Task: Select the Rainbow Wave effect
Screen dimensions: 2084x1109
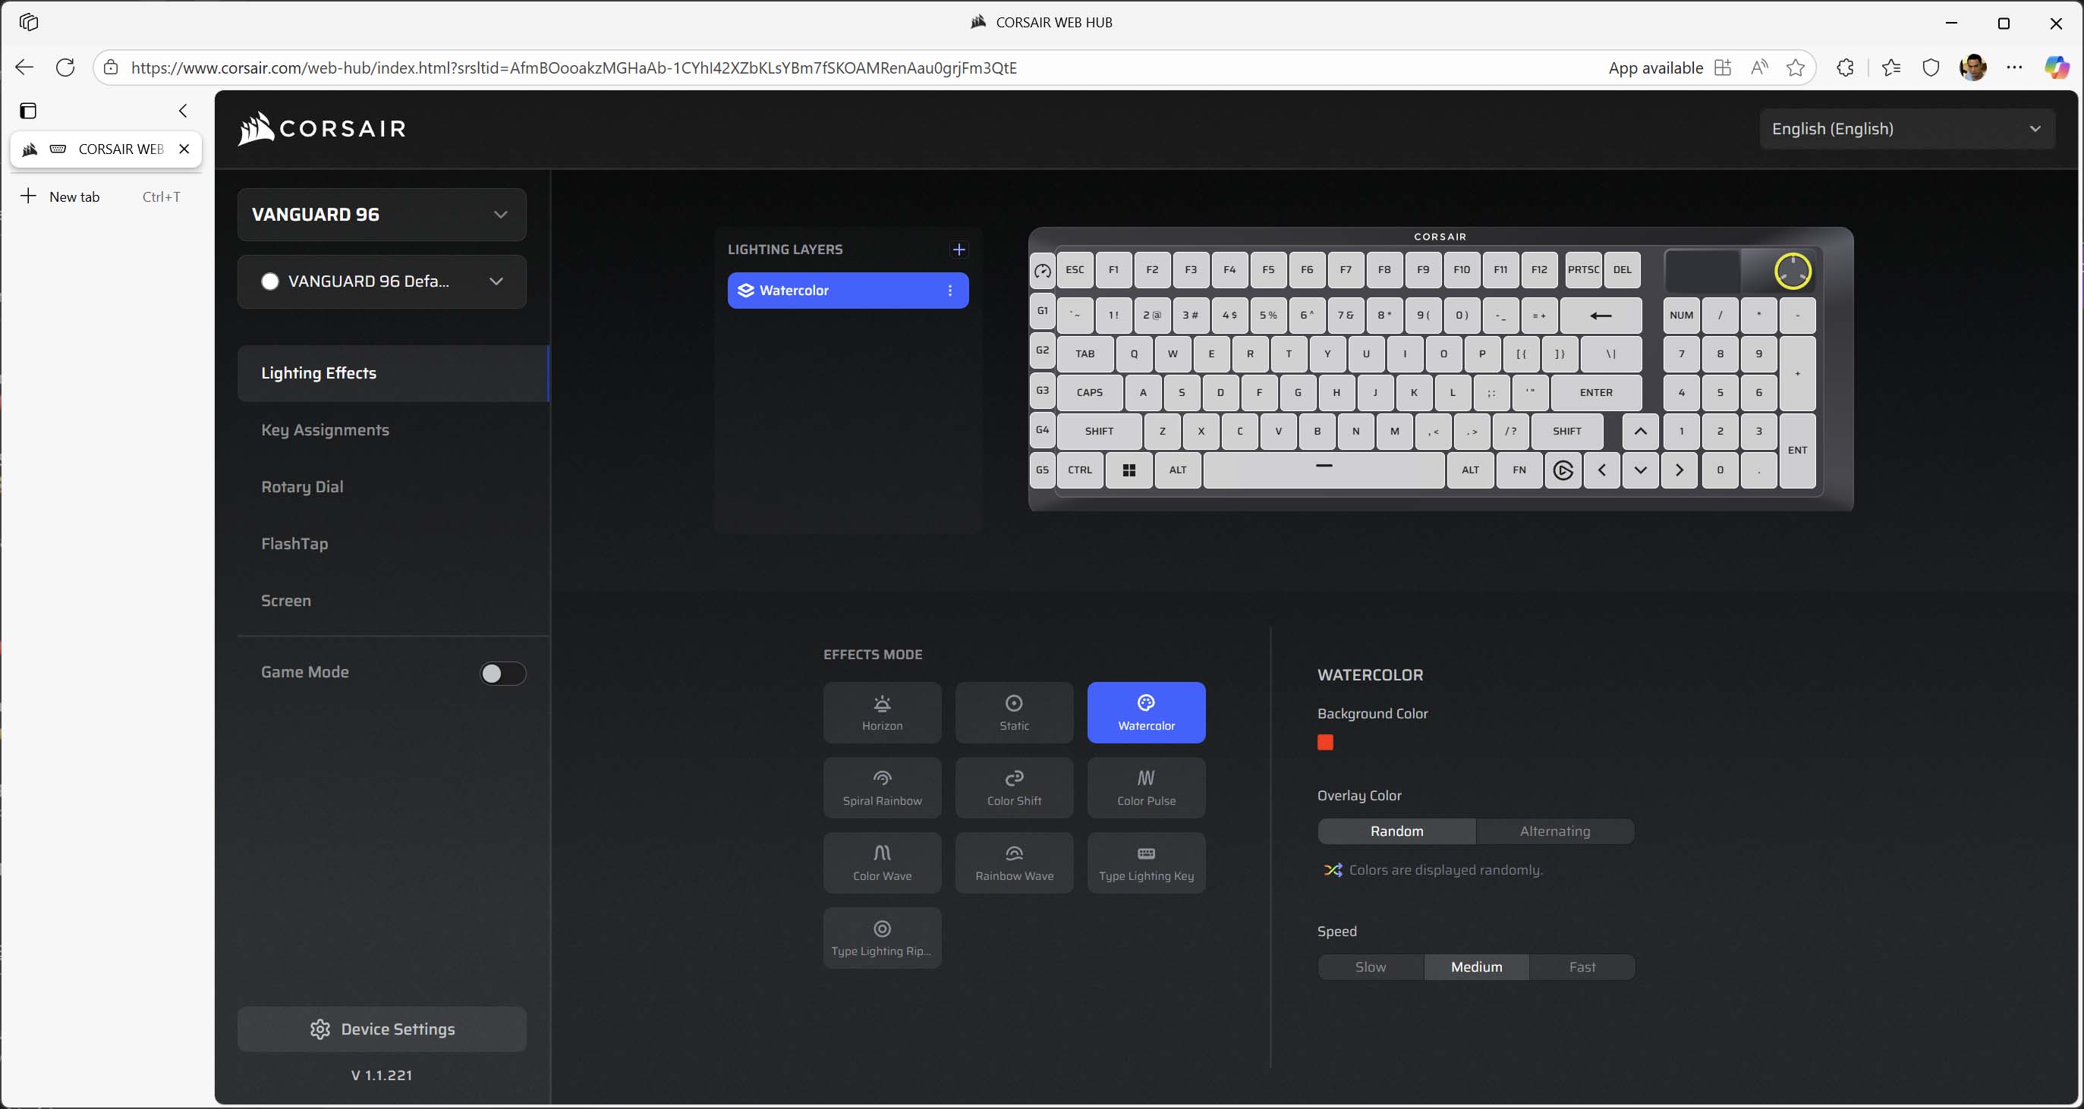Action: [x=1014, y=862]
